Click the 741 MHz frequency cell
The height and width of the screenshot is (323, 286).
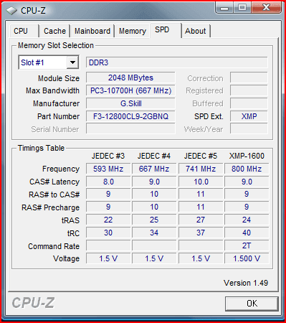point(201,169)
